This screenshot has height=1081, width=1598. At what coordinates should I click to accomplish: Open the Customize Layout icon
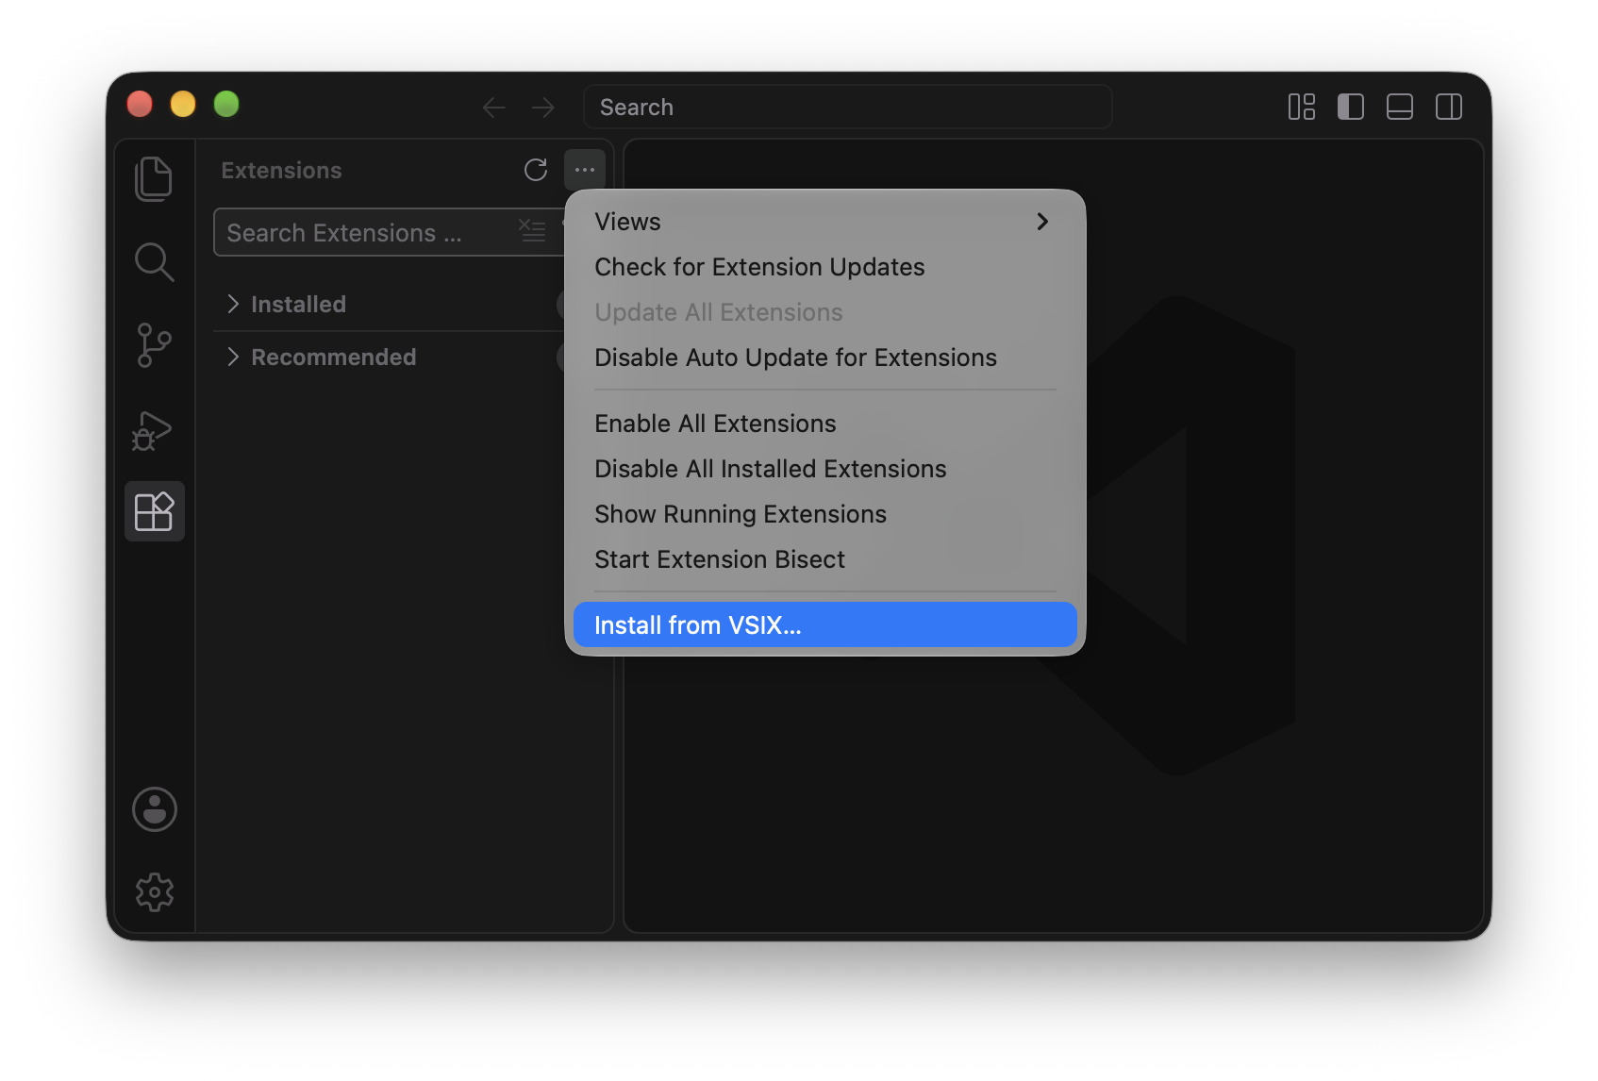[x=1302, y=107]
